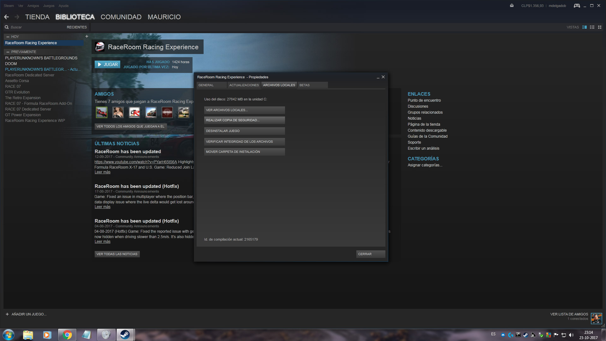The height and width of the screenshot is (341, 606).
Task: Open VER LISTA DE AMIGOS
Action: tap(569, 314)
